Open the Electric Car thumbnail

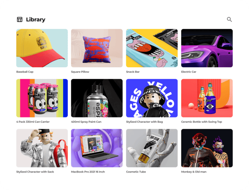[207, 48]
